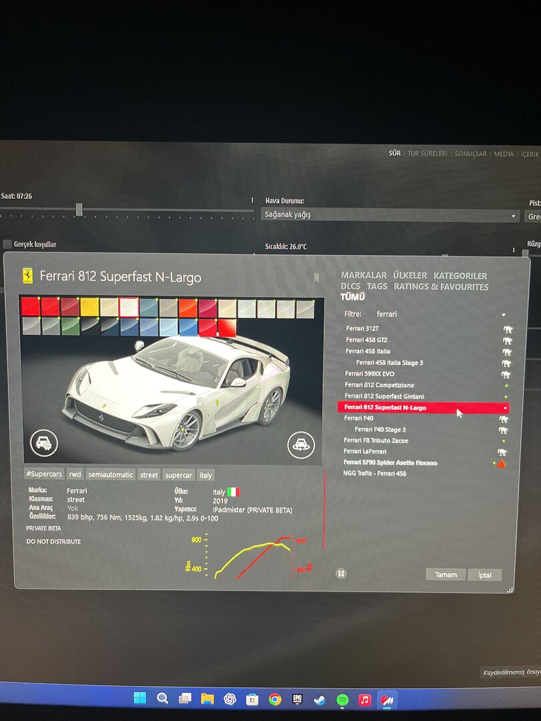Cancel with the İptal button
The image size is (541, 721).
tap(484, 575)
